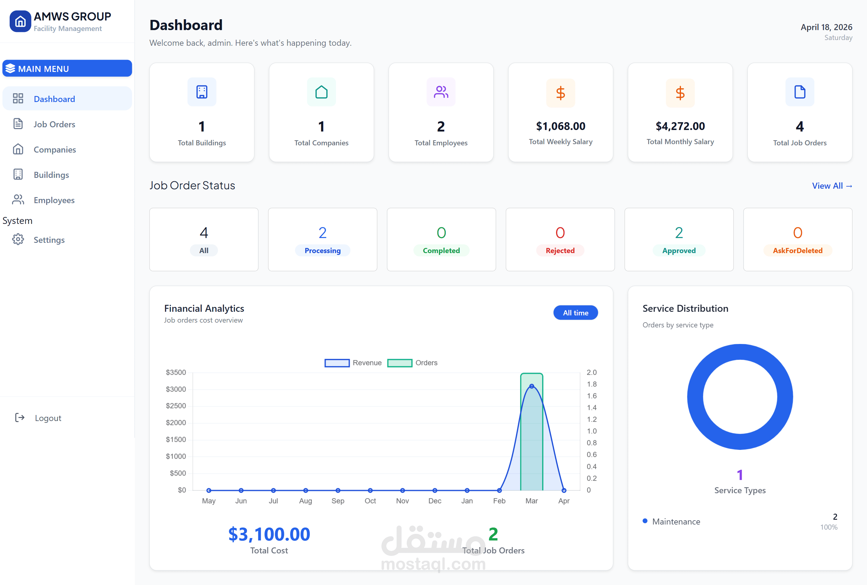The width and height of the screenshot is (867, 585).
Task: Go to the Companies menu item
Action: point(54,150)
